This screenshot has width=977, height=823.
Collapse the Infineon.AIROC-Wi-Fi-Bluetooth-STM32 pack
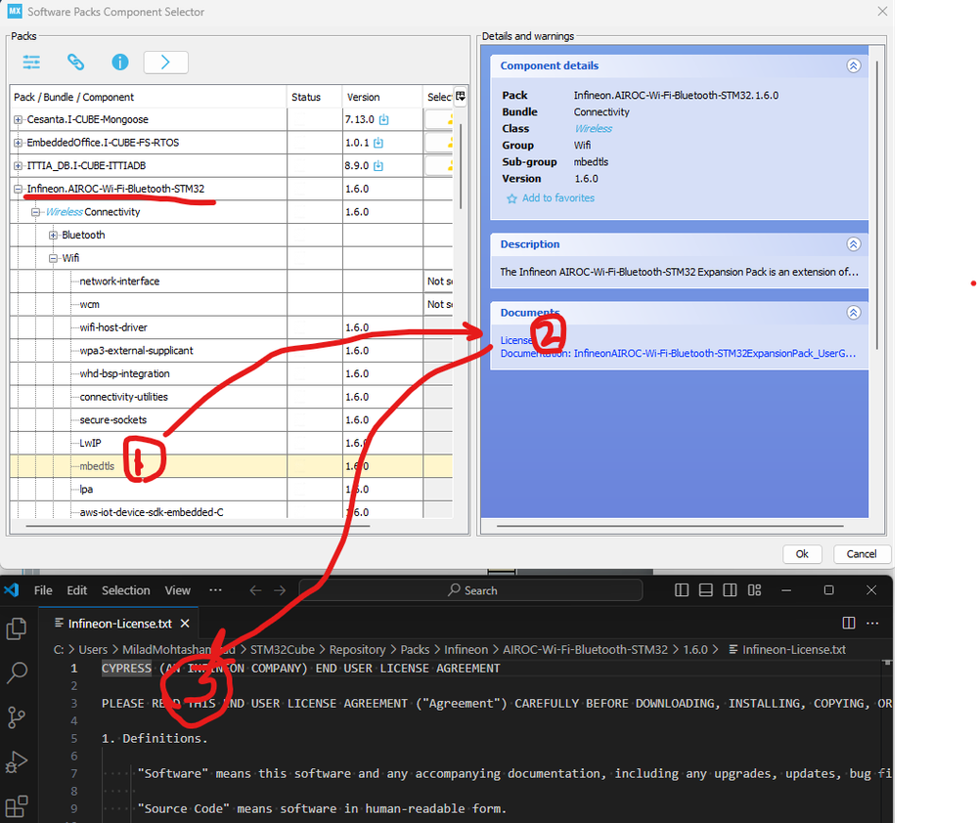tap(18, 189)
